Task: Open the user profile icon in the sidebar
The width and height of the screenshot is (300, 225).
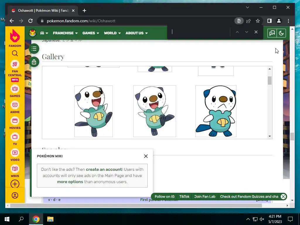Action: [15, 195]
